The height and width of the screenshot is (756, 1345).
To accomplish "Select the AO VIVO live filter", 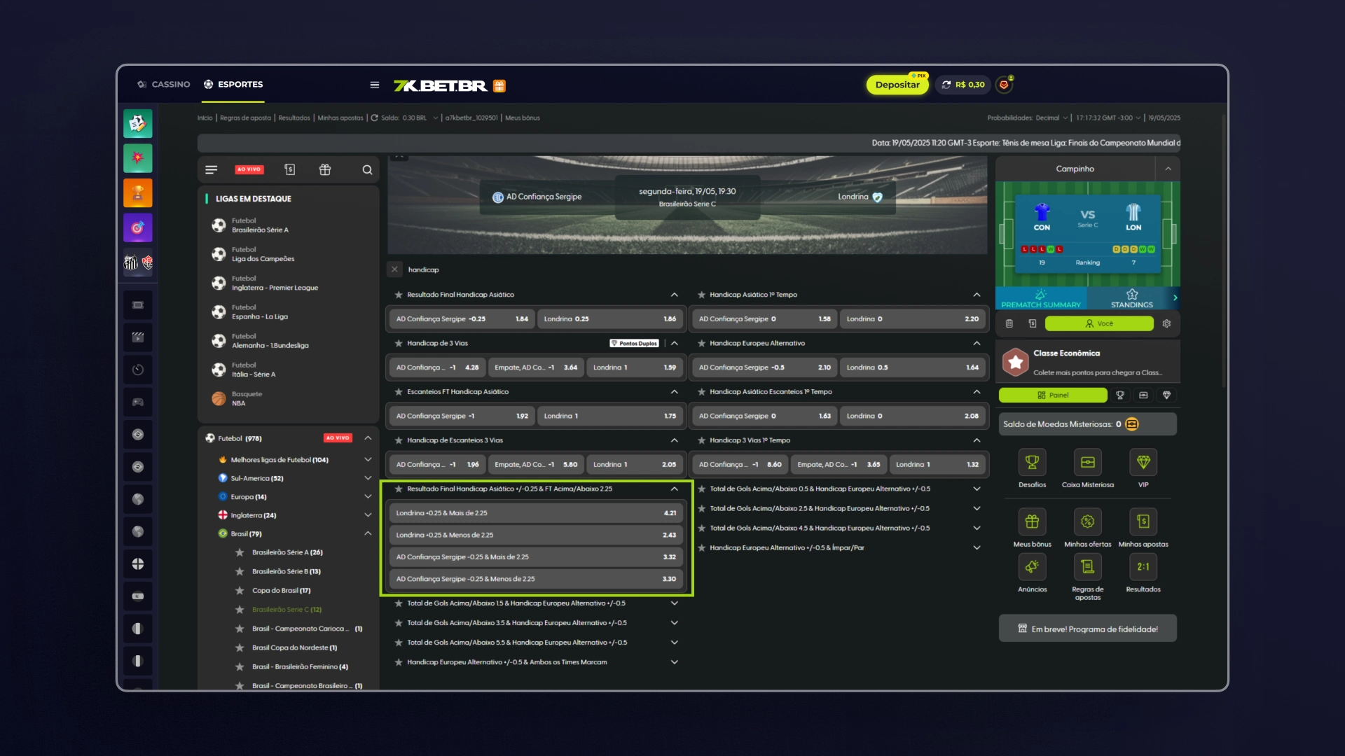I will [249, 169].
